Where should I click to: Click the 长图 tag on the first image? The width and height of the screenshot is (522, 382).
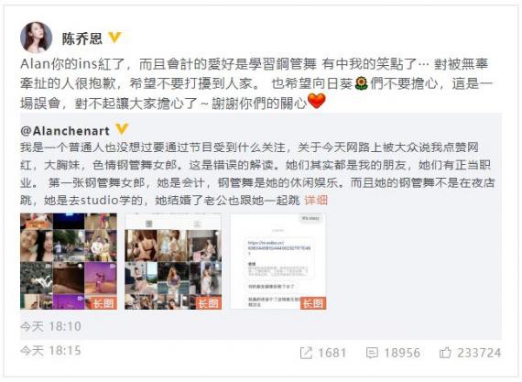click(x=103, y=303)
